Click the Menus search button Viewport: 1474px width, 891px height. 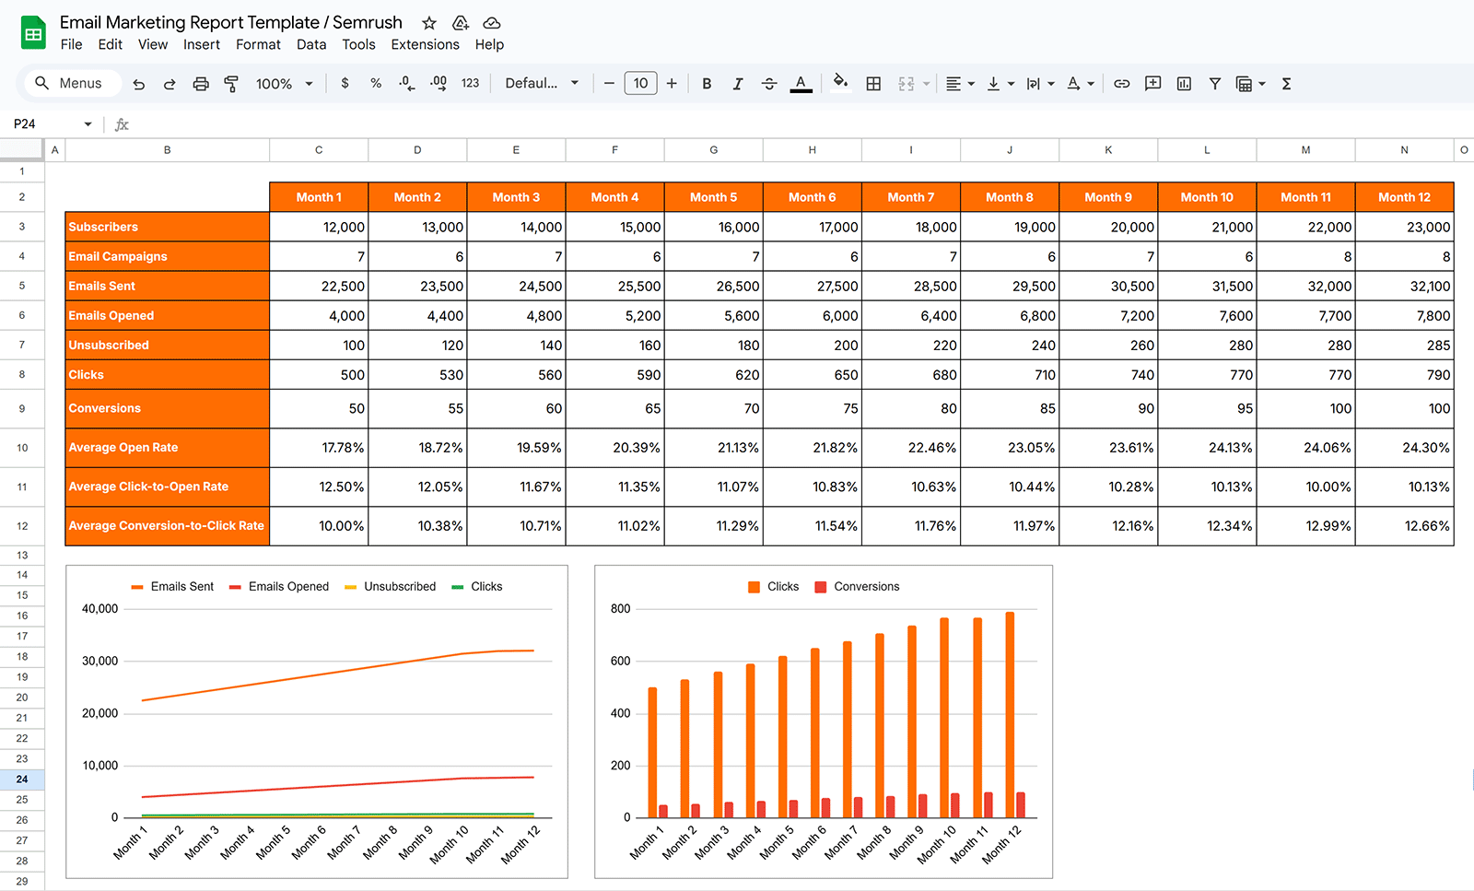click(72, 83)
